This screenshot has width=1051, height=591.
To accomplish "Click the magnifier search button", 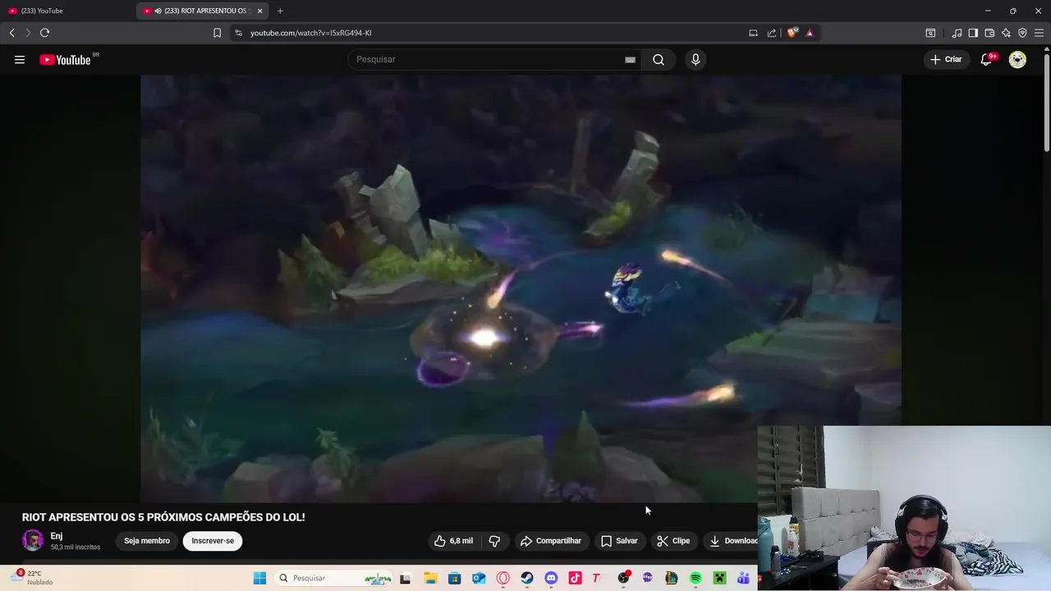I will click(659, 59).
